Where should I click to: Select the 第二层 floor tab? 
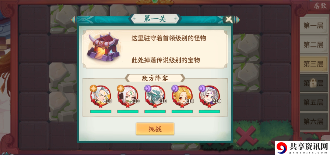click(313, 45)
